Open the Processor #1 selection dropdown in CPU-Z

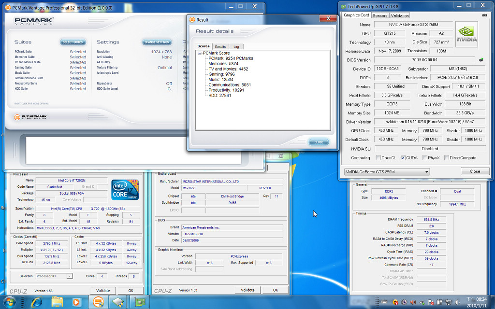[54, 276]
